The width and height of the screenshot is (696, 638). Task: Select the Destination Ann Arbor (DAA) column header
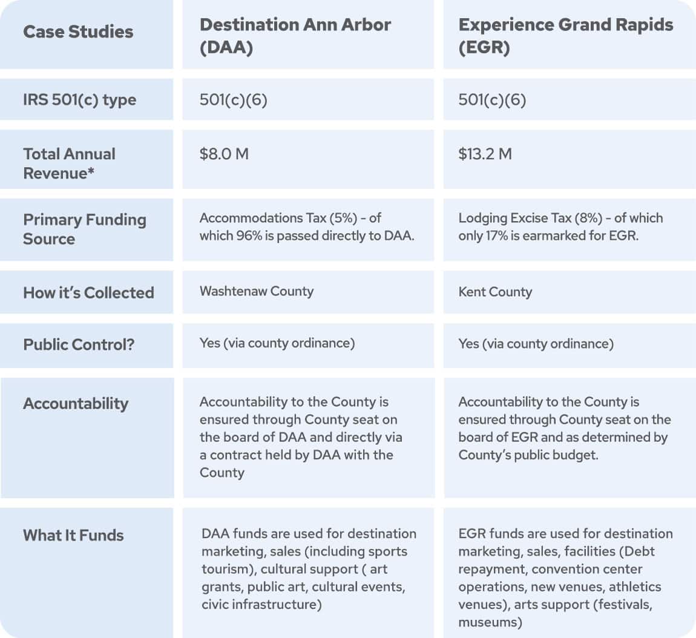295,36
